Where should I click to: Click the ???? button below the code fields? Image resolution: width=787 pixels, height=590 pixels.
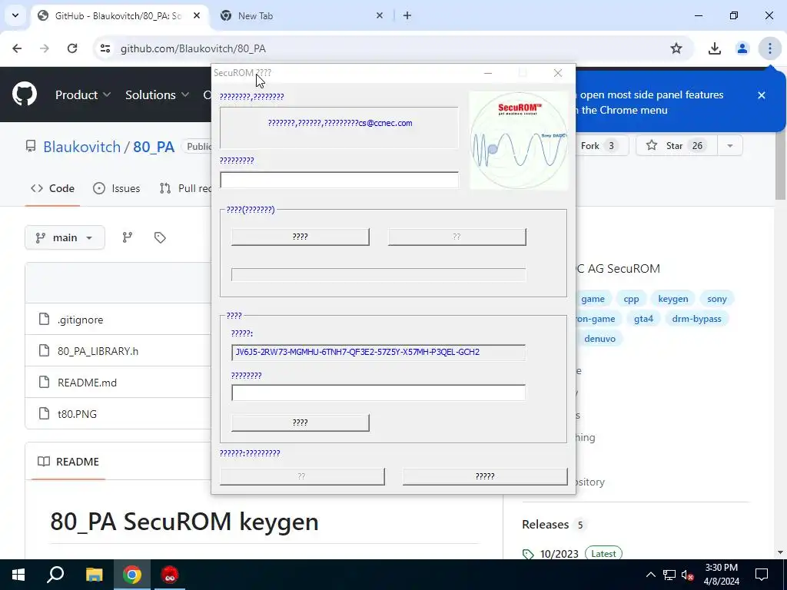pyautogui.click(x=301, y=423)
